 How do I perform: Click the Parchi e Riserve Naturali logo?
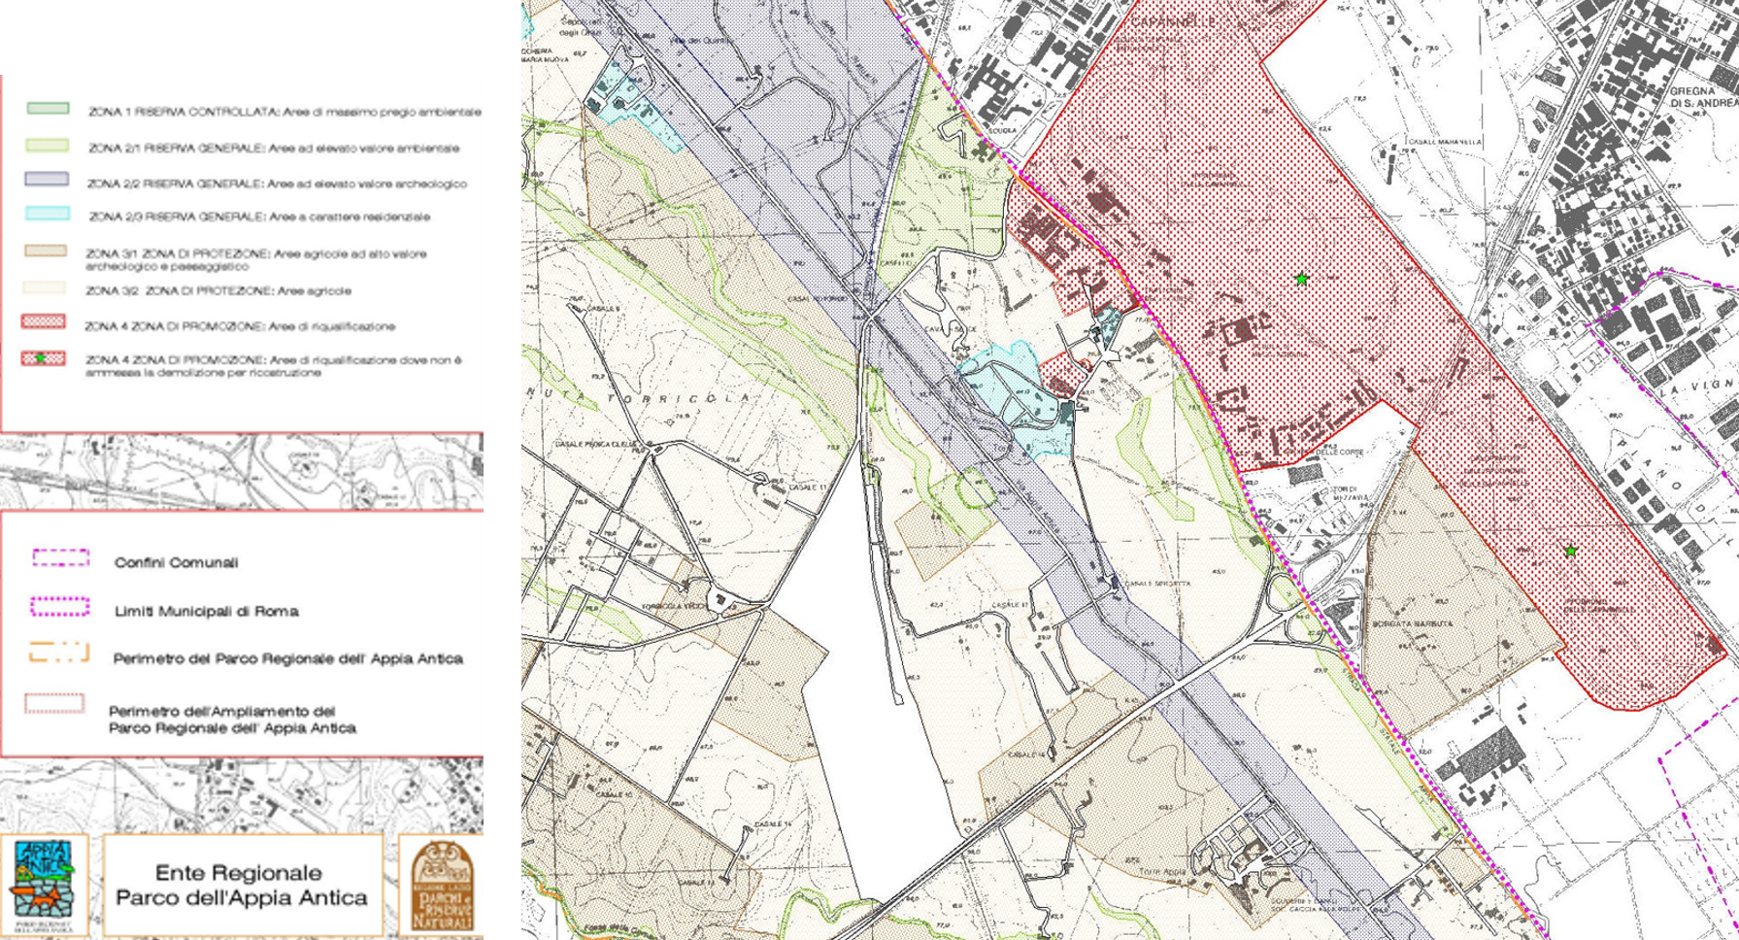pyautogui.click(x=442, y=886)
